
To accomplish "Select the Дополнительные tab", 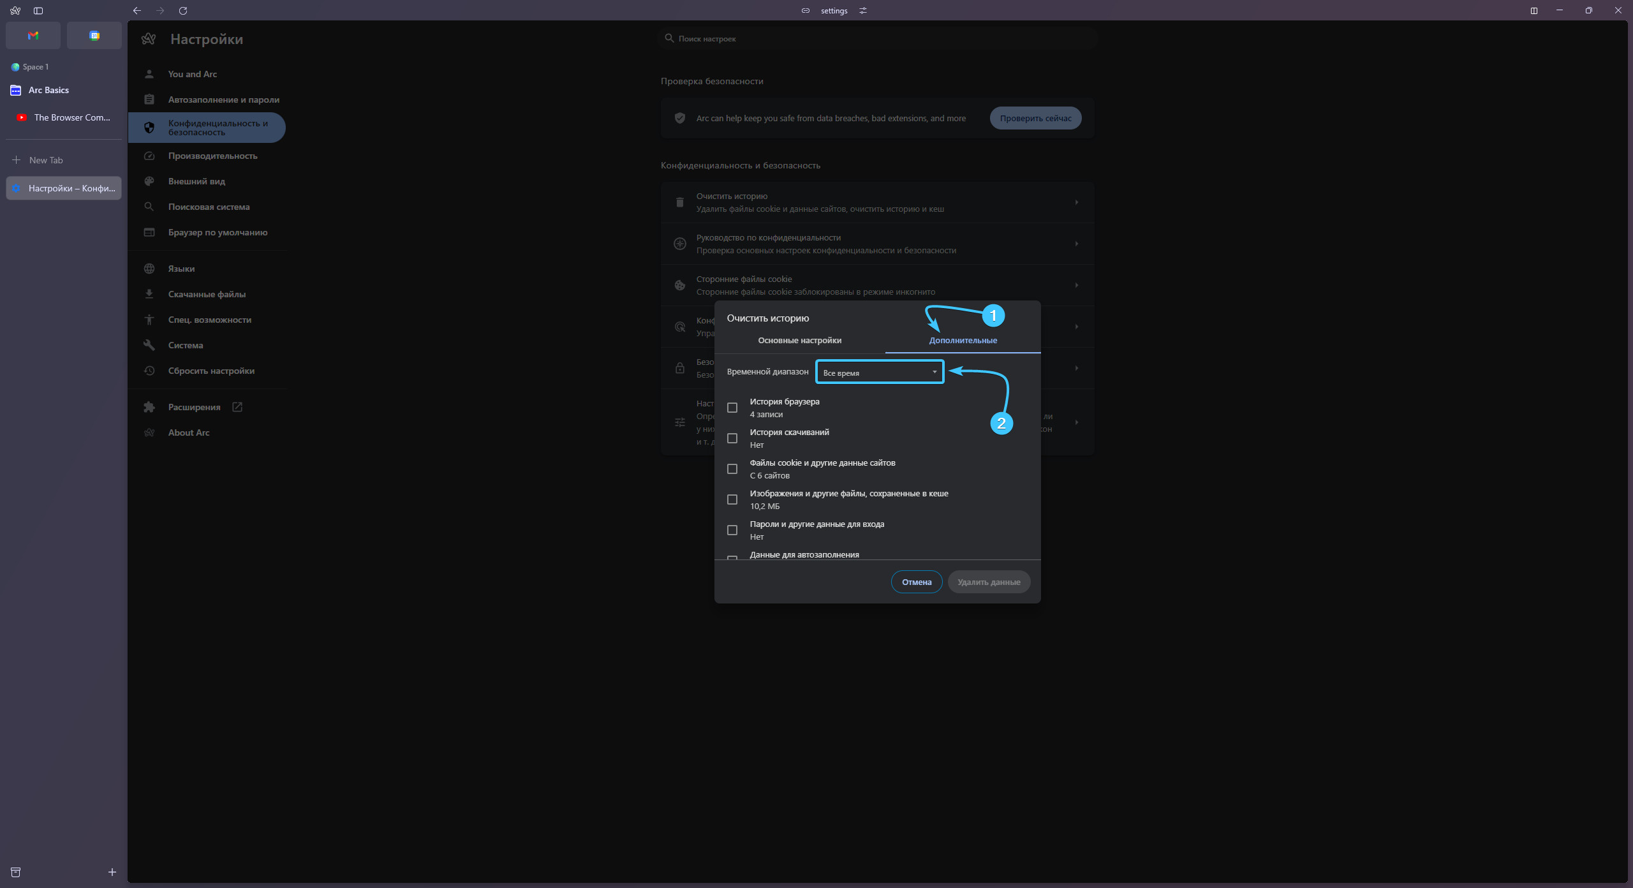I will tap(963, 341).
